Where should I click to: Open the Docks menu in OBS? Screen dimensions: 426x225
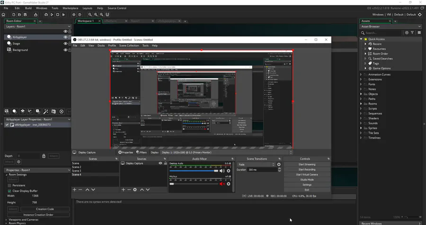pyautogui.click(x=101, y=45)
